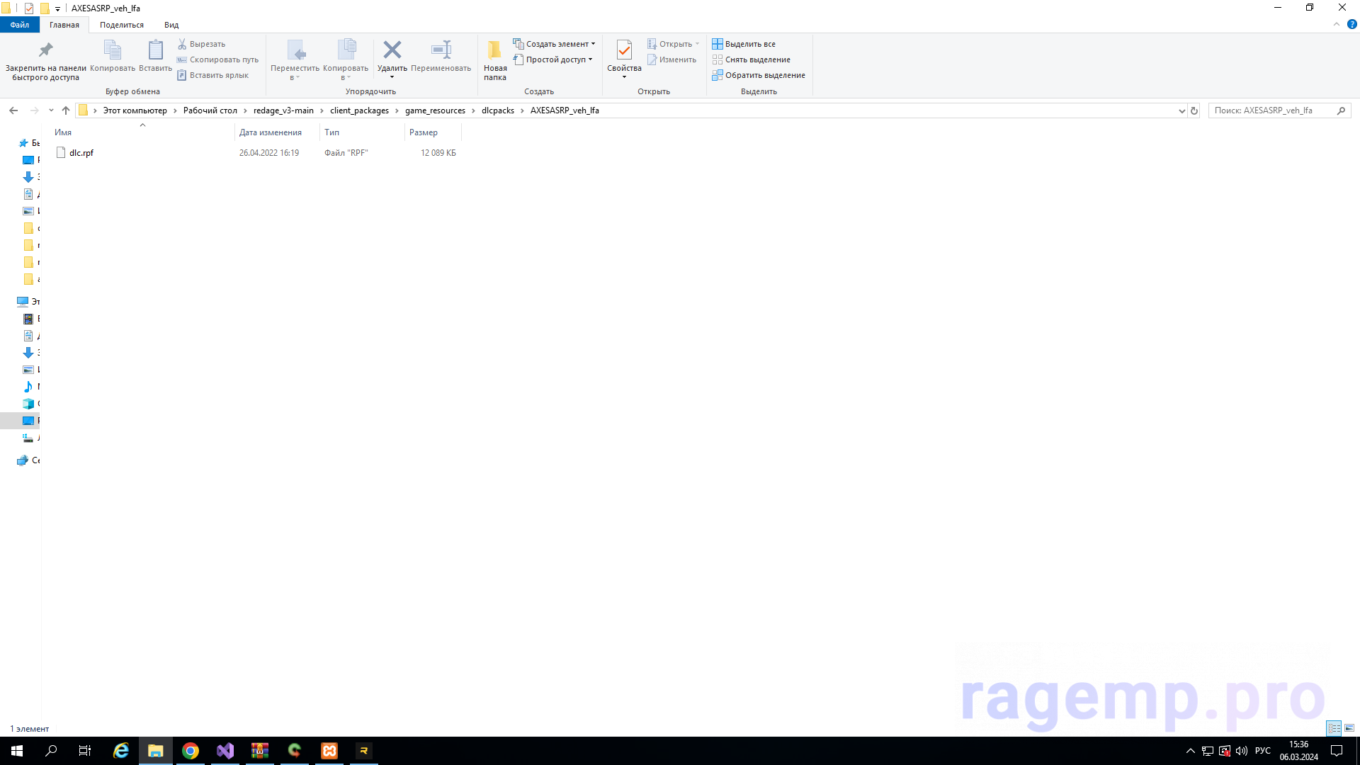Choose Вставить ярлык in ribbon

pos(212,75)
